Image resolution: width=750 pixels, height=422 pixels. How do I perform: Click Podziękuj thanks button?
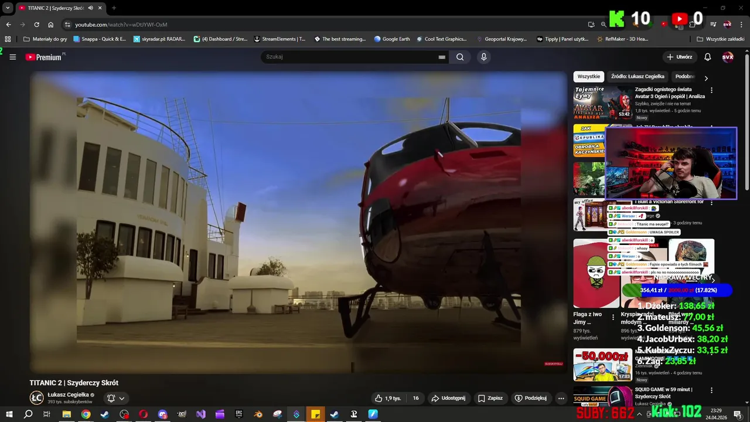point(531,398)
